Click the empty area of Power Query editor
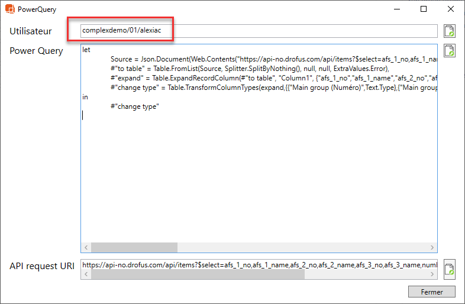 [x=259, y=177]
